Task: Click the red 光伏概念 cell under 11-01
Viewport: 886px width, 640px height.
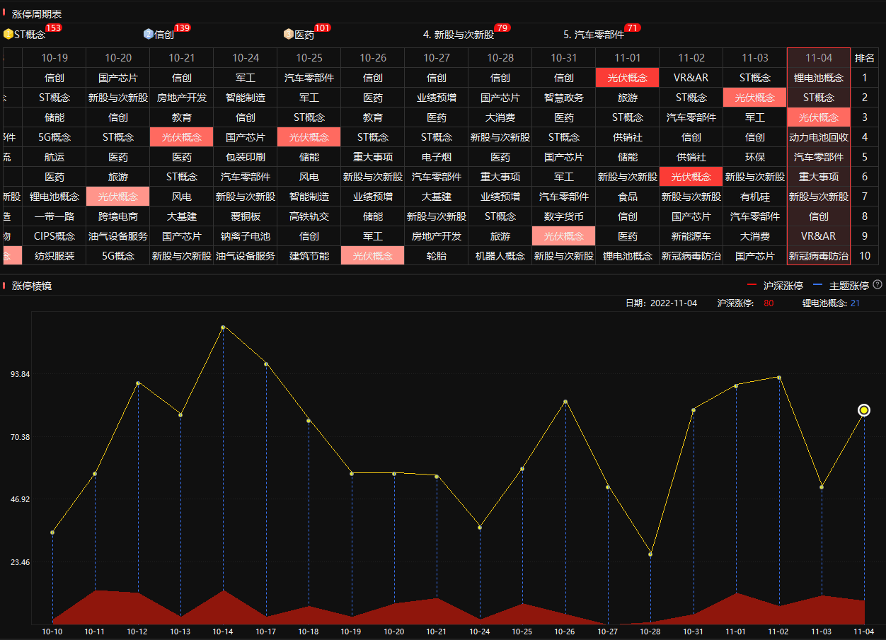Action: click(628, 78)
